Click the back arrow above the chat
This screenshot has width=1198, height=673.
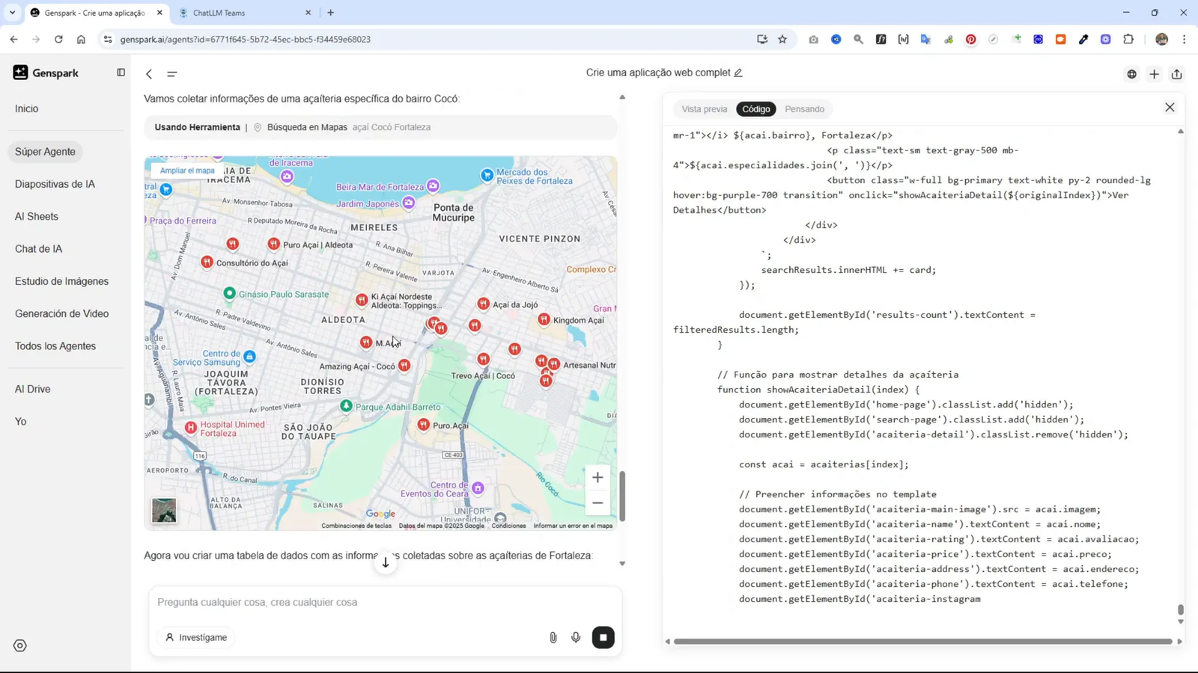point(149,74)
